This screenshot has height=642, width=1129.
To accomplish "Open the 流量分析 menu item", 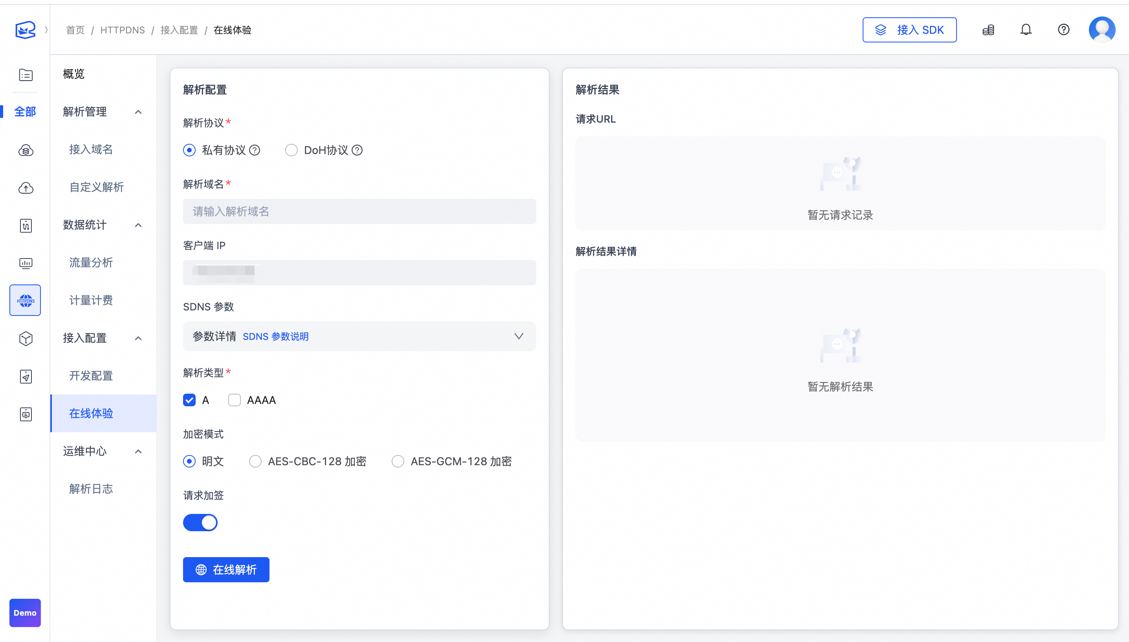I will pos(91,263).
